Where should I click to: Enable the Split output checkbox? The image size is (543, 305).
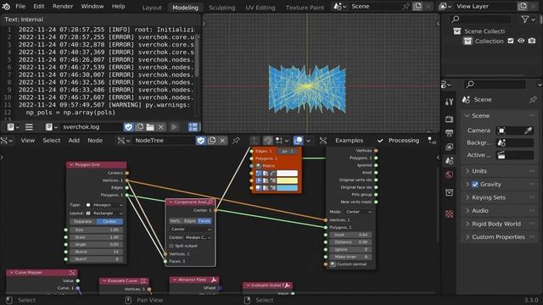point(171,246)
